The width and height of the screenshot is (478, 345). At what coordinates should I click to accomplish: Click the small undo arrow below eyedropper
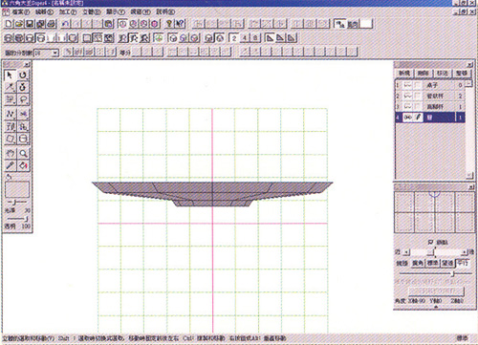tap(9, 177)
